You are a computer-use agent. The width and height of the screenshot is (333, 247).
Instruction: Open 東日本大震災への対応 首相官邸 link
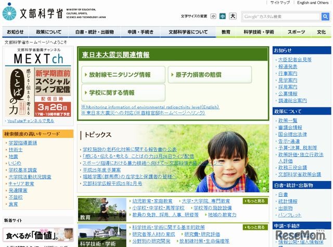[143, 113]
